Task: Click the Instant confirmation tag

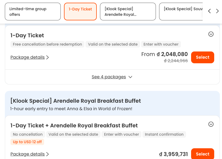Action: (164, 134)
